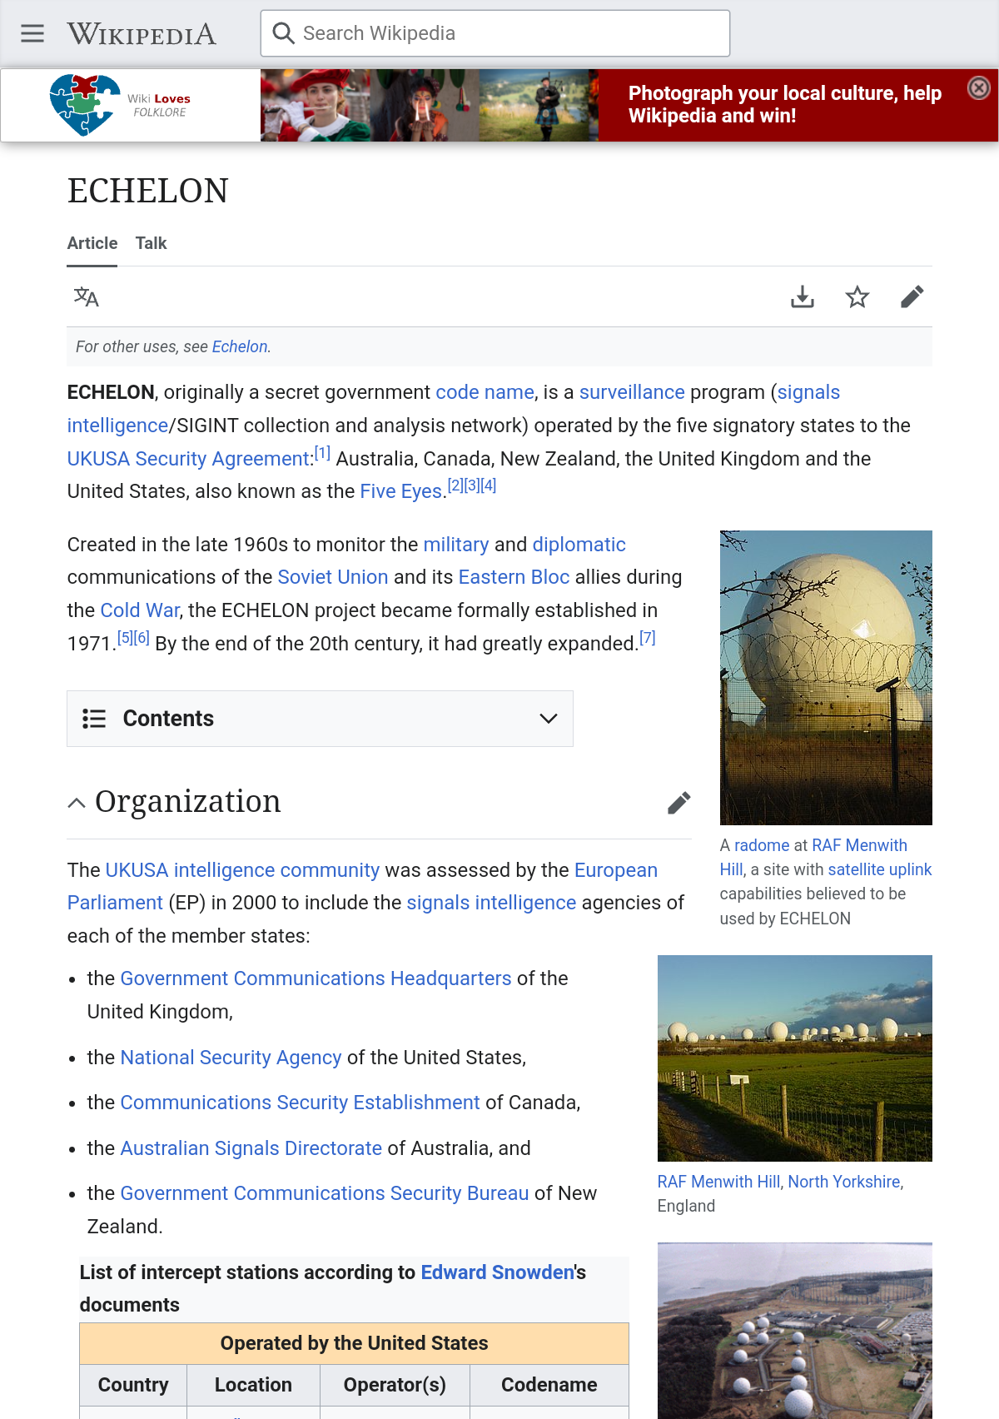Screen dimensions: 999x1419
Task: Open the Five Eyes link
Action: pos(401,491)
